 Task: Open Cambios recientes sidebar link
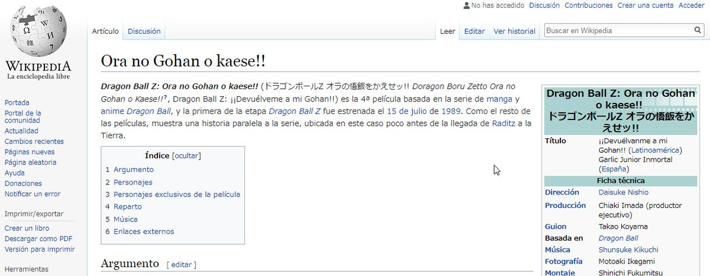tap(34, 141)
